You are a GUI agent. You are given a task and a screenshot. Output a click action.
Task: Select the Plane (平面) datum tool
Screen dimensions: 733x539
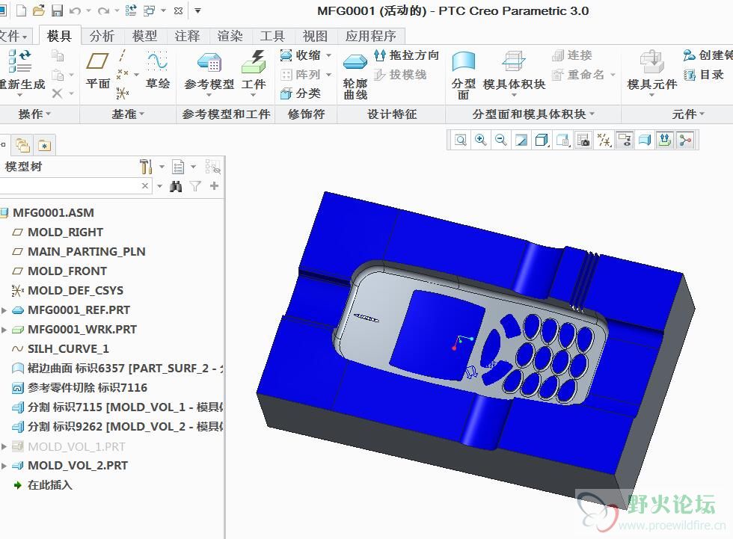[98, 71]
